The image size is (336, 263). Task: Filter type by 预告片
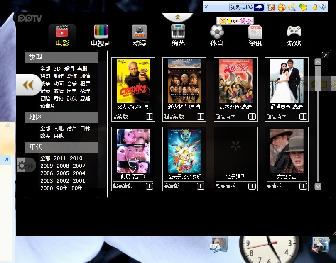(48, 106)
